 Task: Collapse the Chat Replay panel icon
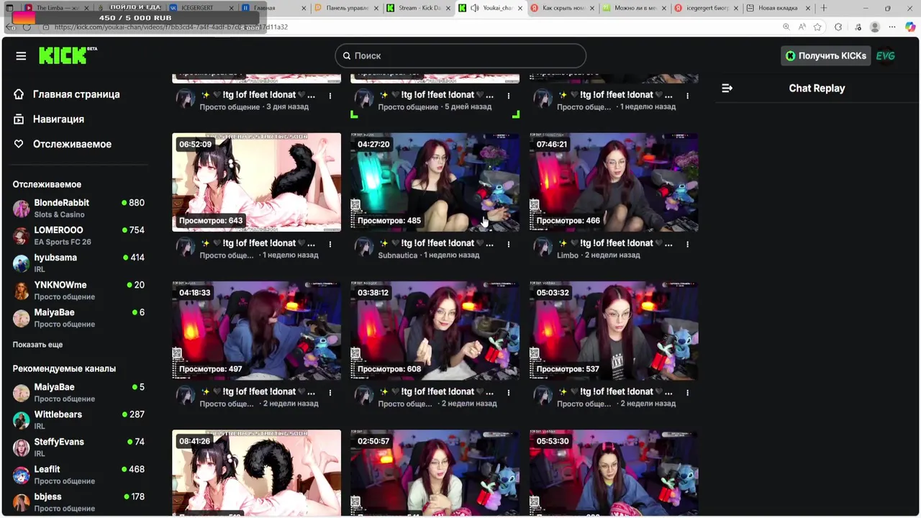(x=727, y=88)
